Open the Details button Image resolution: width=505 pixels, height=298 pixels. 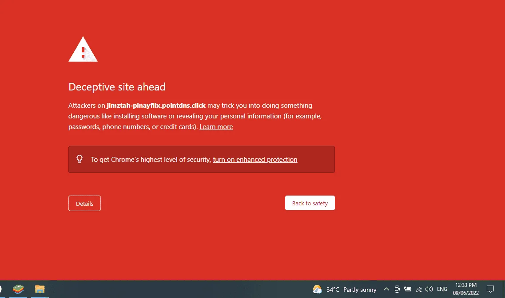[84, 203]
